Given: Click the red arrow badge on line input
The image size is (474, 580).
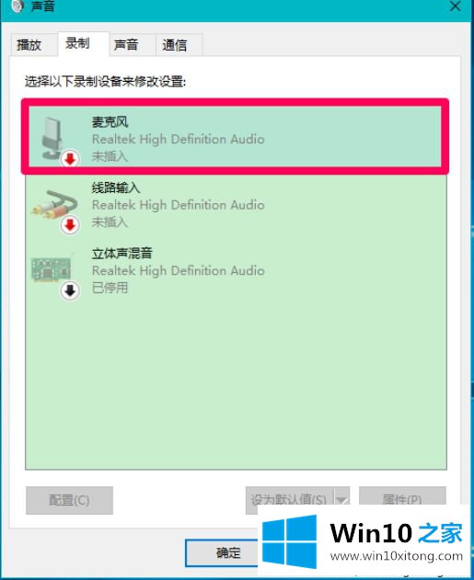Looking at the screenshot, I should [x=70, y=225].
